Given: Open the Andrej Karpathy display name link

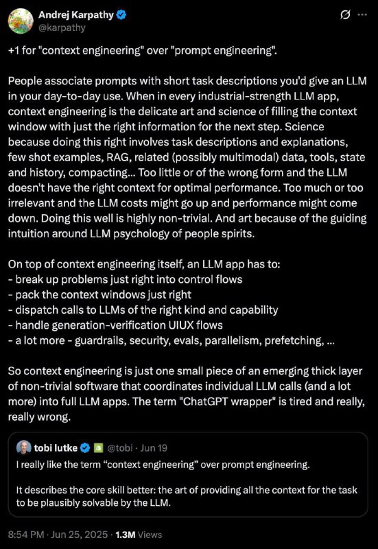Looking at the screenshot, I should click(76, 15).
